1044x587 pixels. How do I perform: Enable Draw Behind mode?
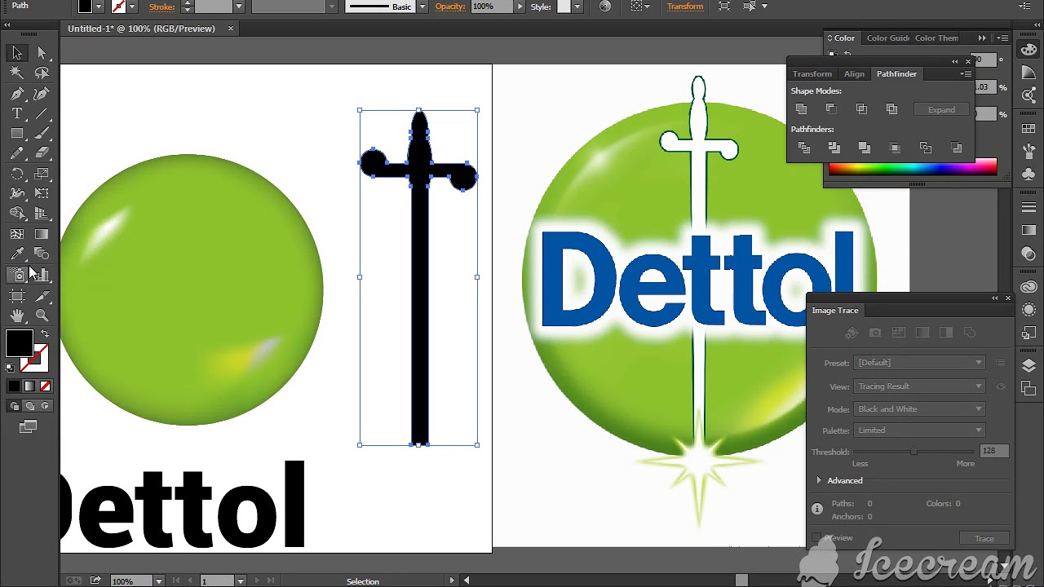tap(29, 406)
